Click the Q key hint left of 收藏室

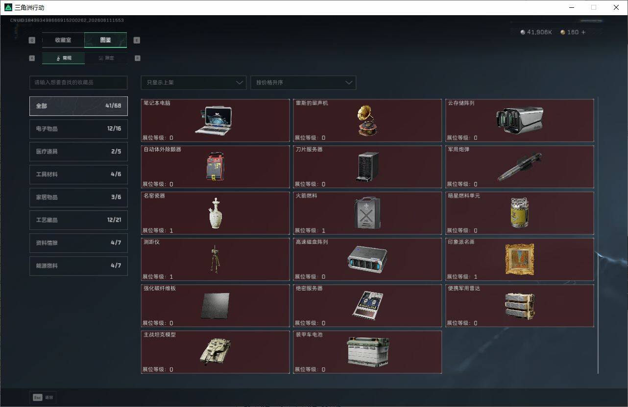tap(32, 40)
